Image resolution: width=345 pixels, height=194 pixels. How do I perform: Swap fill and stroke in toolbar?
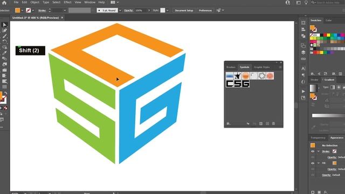(5, 93)
